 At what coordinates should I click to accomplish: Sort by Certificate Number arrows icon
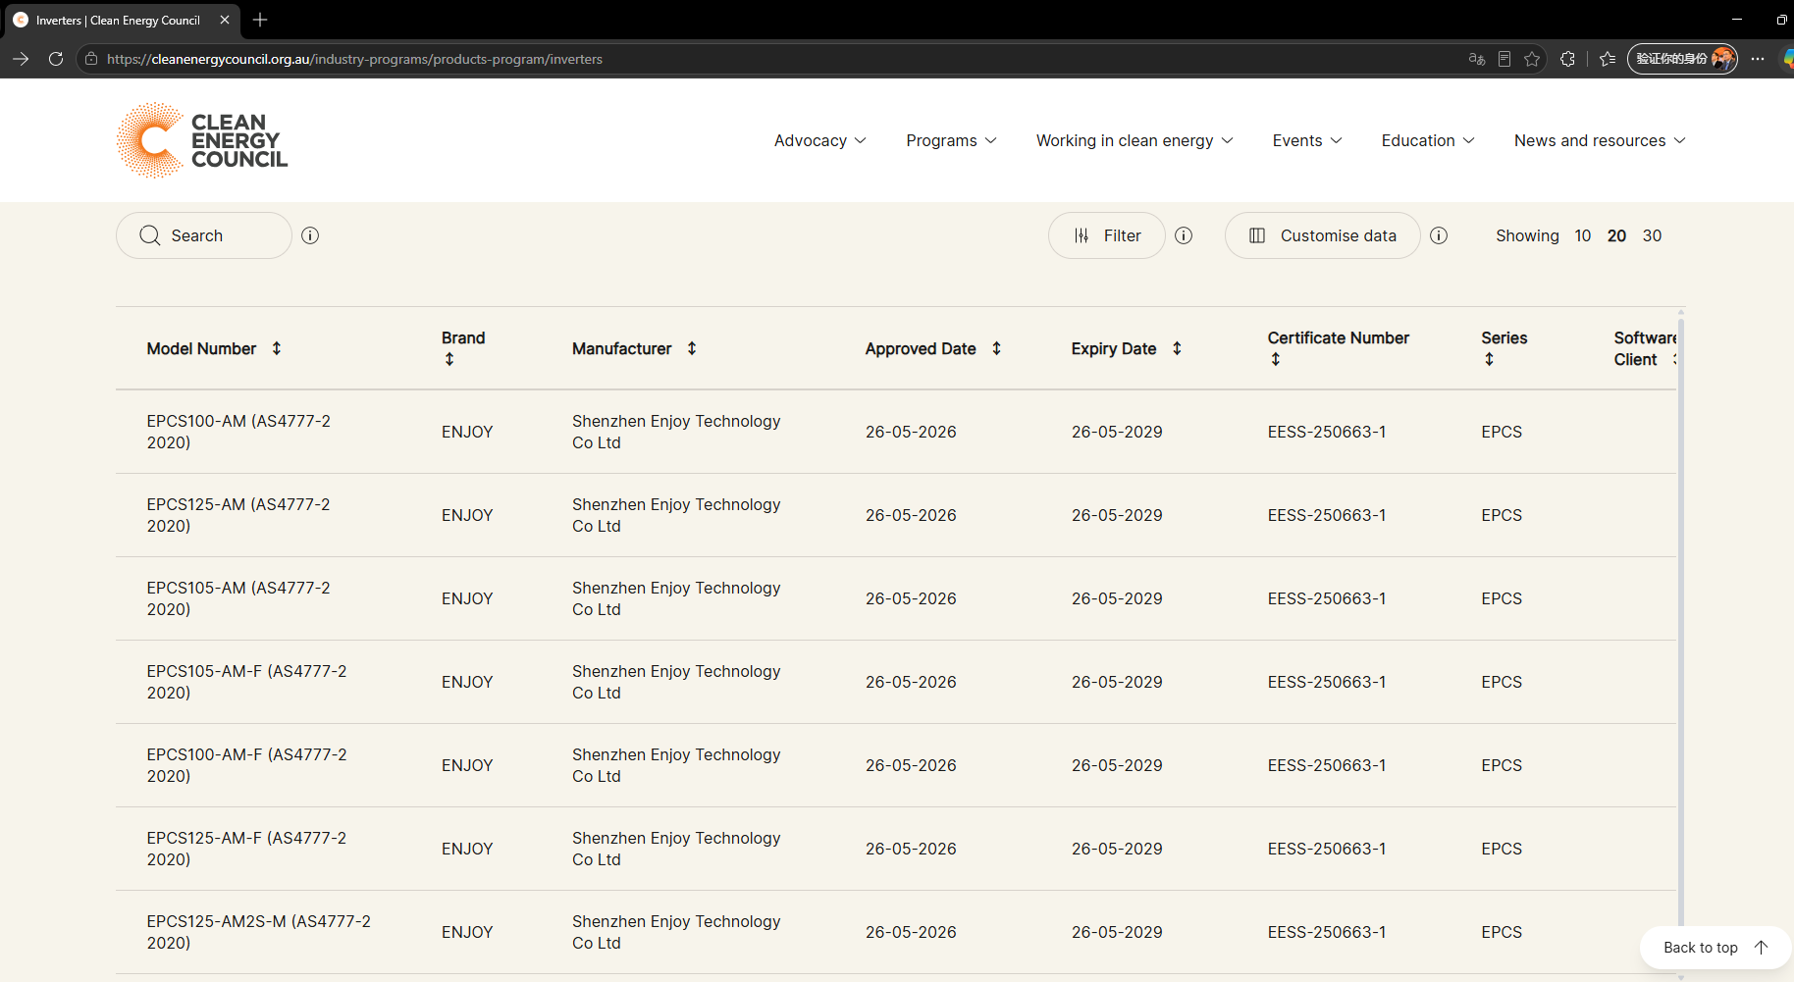(1276, 359)
